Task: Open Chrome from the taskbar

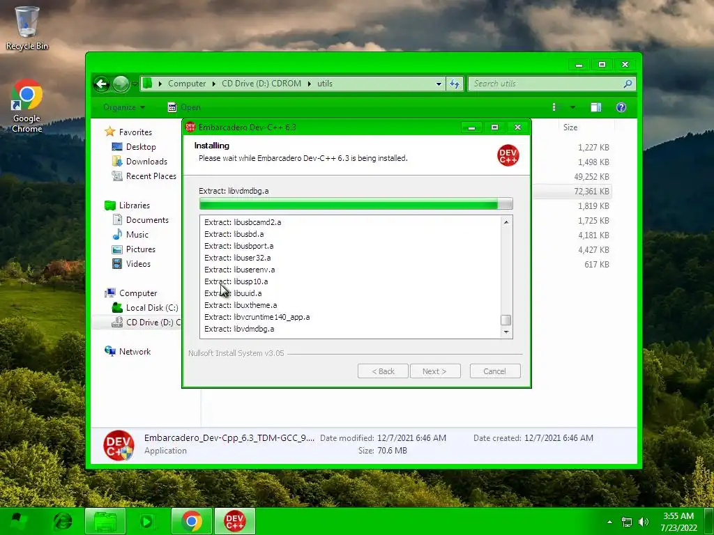Action: pos(192,521)
